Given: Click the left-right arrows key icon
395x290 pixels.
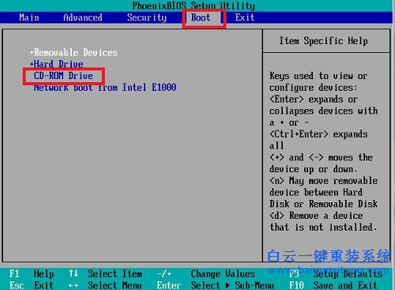Looking at the screenshot, I should tap(73, 285).
